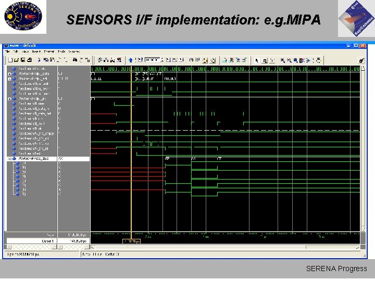This screenshot has width=375, height=281.
Task: Click the Find Previous Transition icon
Action: coord(238,60)
